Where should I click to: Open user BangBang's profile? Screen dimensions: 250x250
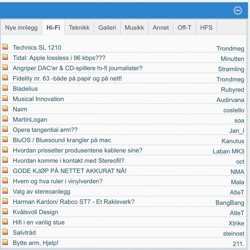click(x=230, y=203)
